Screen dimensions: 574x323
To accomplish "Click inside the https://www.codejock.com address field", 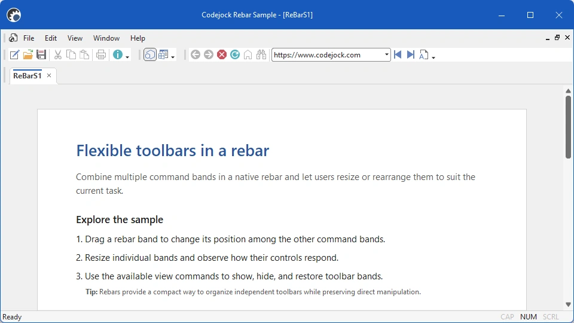I will click(x=327, y=55).
